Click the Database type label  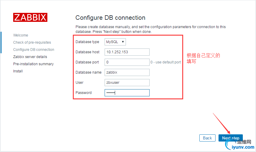pos(87,42)
